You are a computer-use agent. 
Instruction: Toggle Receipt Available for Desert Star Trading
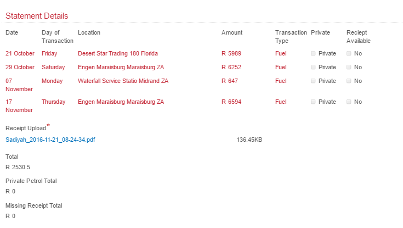click(349, 54)
